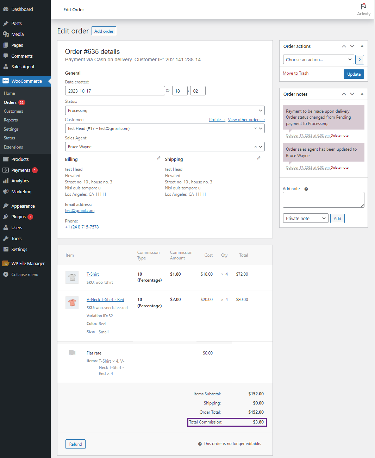Click the Add note help icon
375x458 pixels.
tap(306, 189)
